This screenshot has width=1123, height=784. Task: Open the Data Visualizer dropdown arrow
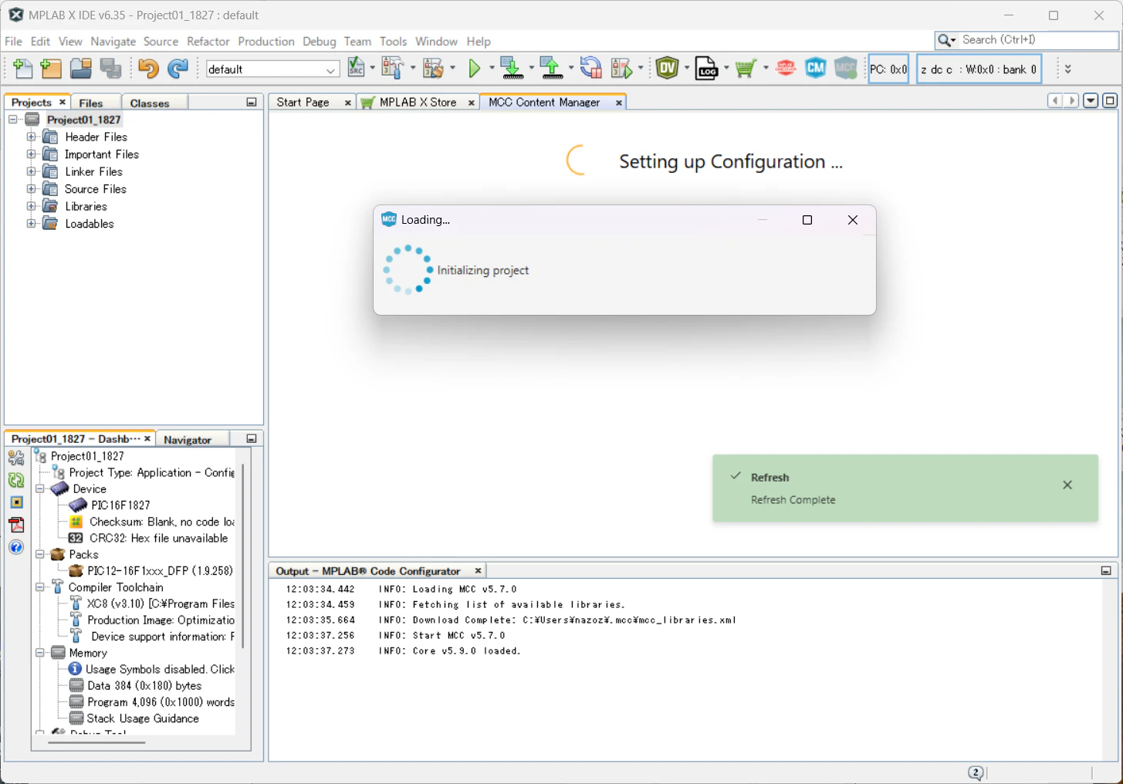[687, 68]
